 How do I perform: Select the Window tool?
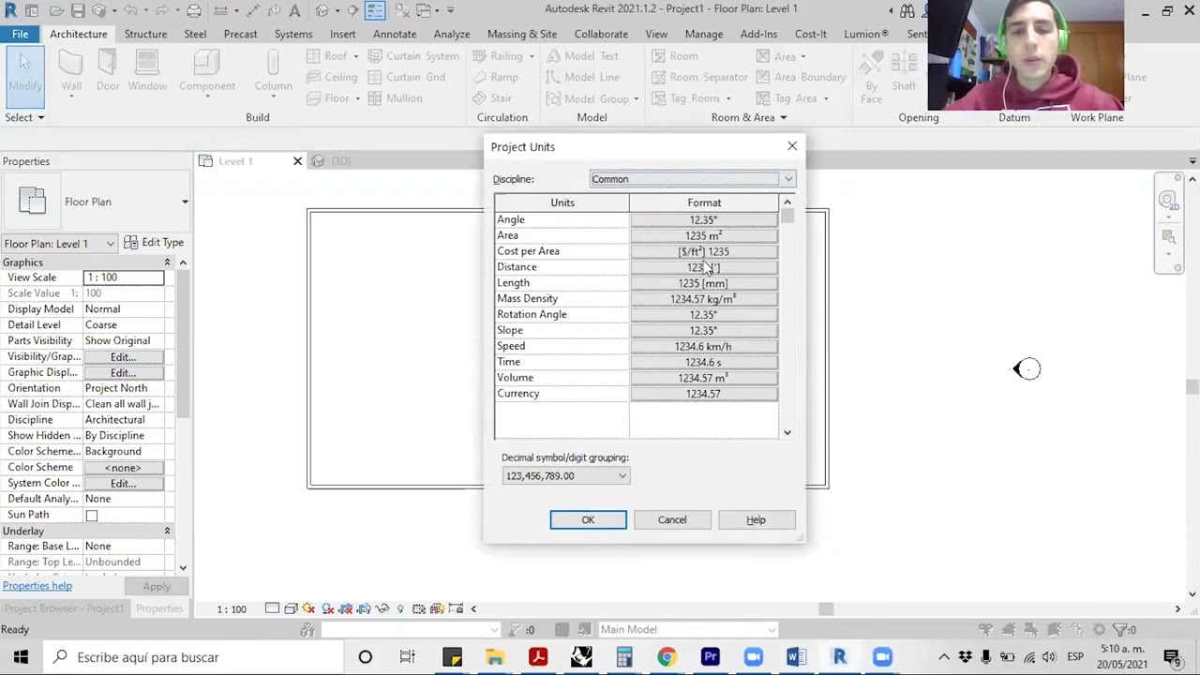[x=147, y=72]
